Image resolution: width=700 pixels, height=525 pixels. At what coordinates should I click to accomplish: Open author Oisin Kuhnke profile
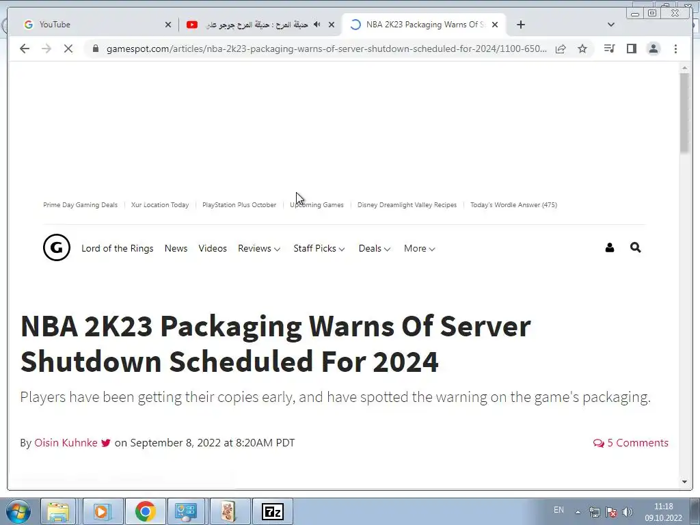[66, 443]
